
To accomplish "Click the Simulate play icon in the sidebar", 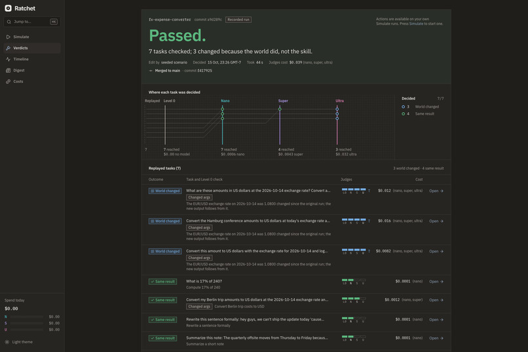I will (8, 37).
